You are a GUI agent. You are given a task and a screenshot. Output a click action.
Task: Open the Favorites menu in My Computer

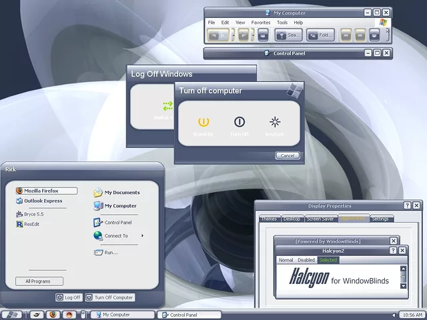(261, 23)
